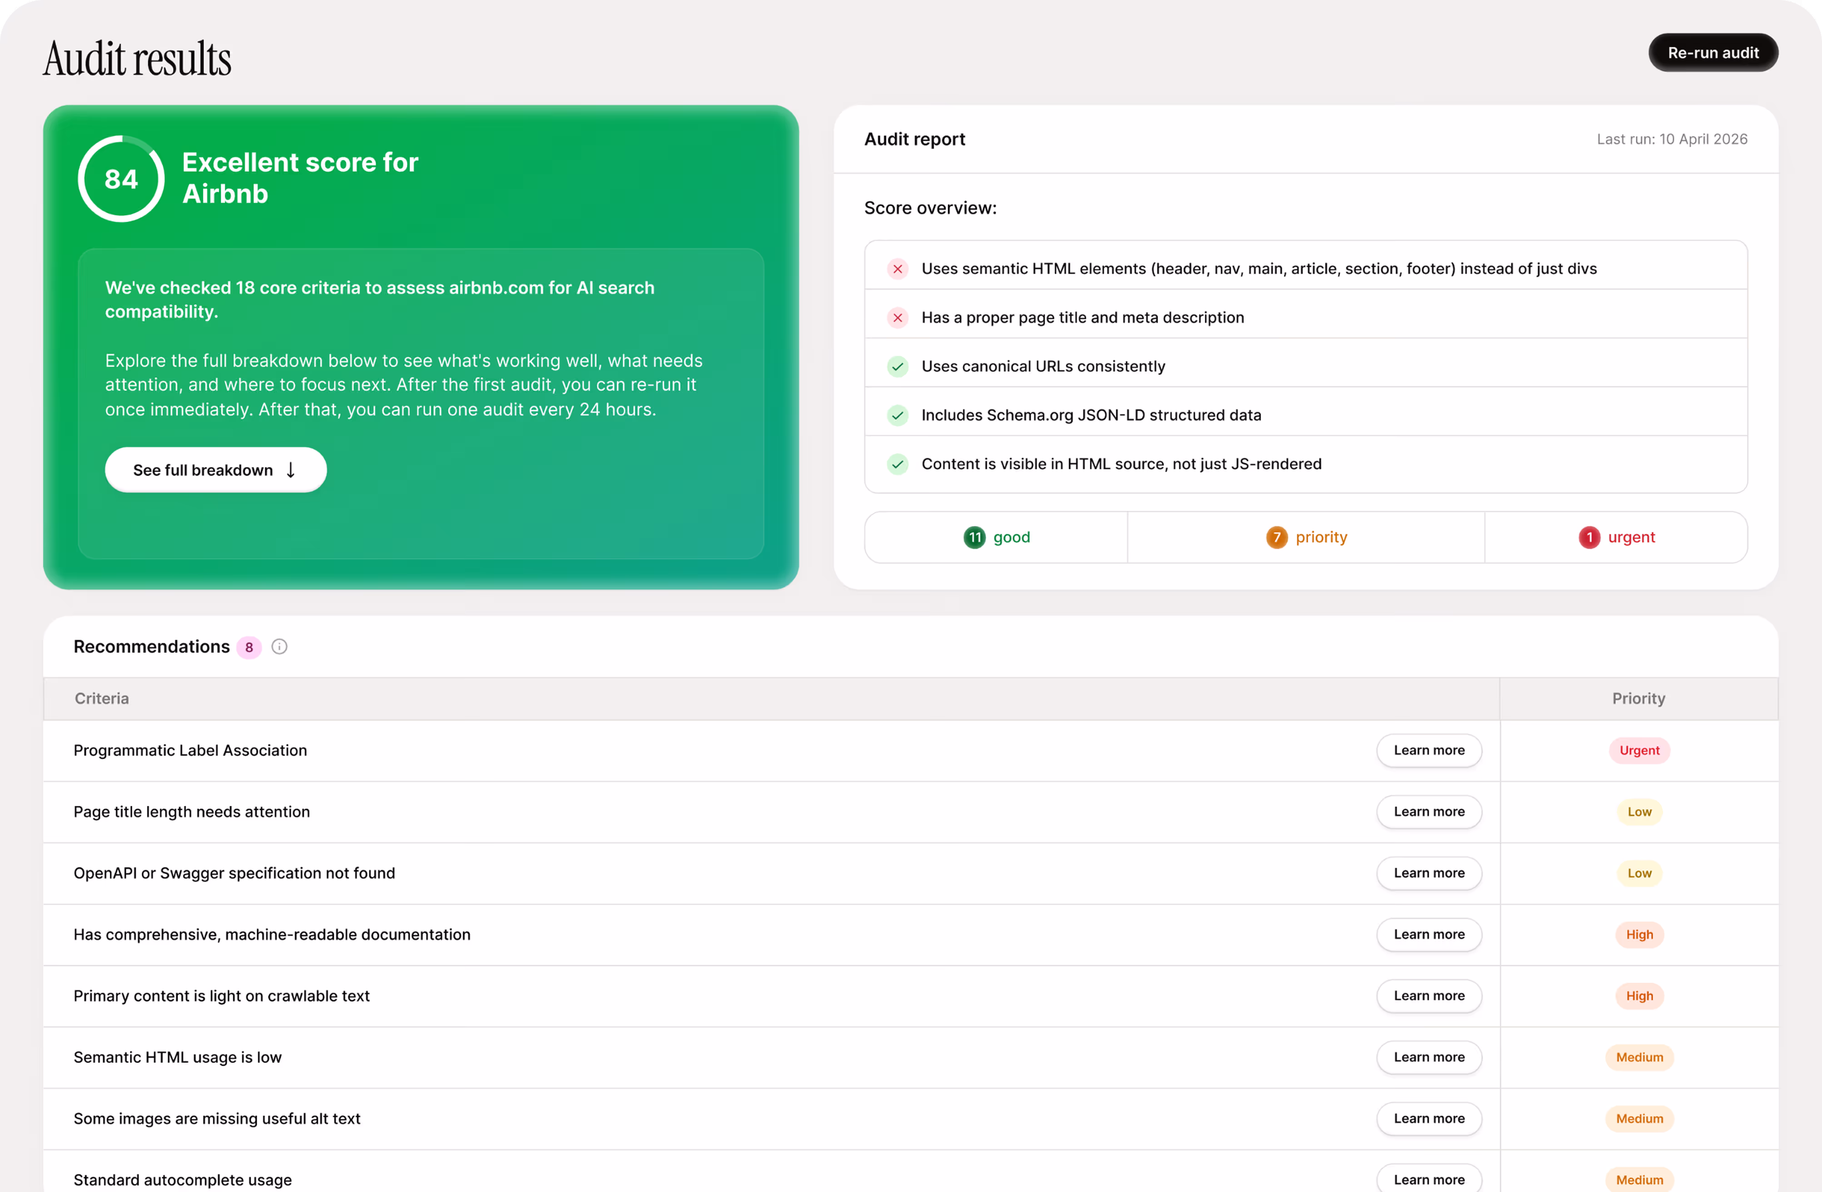Image resolution: width=1822 pixels, height=1192 pixels.
Task: Click the Priority column header
Action: [1638, 698]
